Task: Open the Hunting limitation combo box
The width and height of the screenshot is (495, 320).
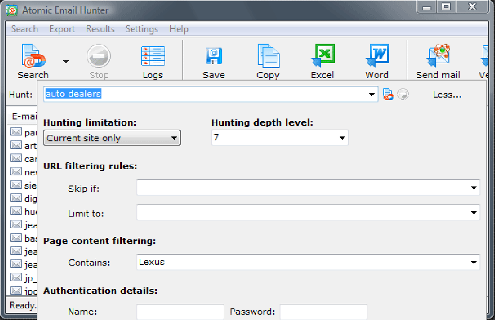Action: point(112,138)
